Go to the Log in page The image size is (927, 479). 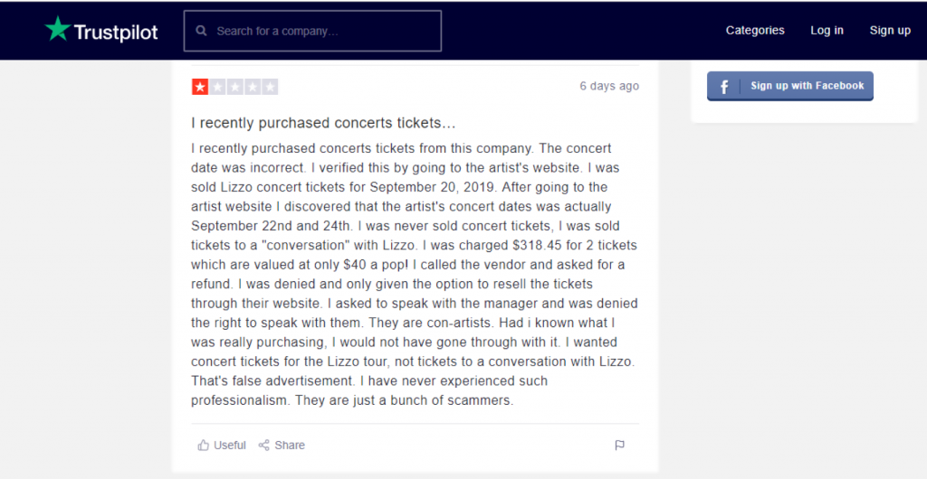point(827,31)
